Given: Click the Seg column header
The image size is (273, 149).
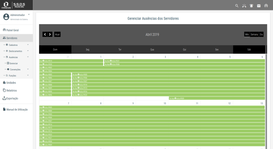Looking at the screenshot, I should click(x=88, y=49).
